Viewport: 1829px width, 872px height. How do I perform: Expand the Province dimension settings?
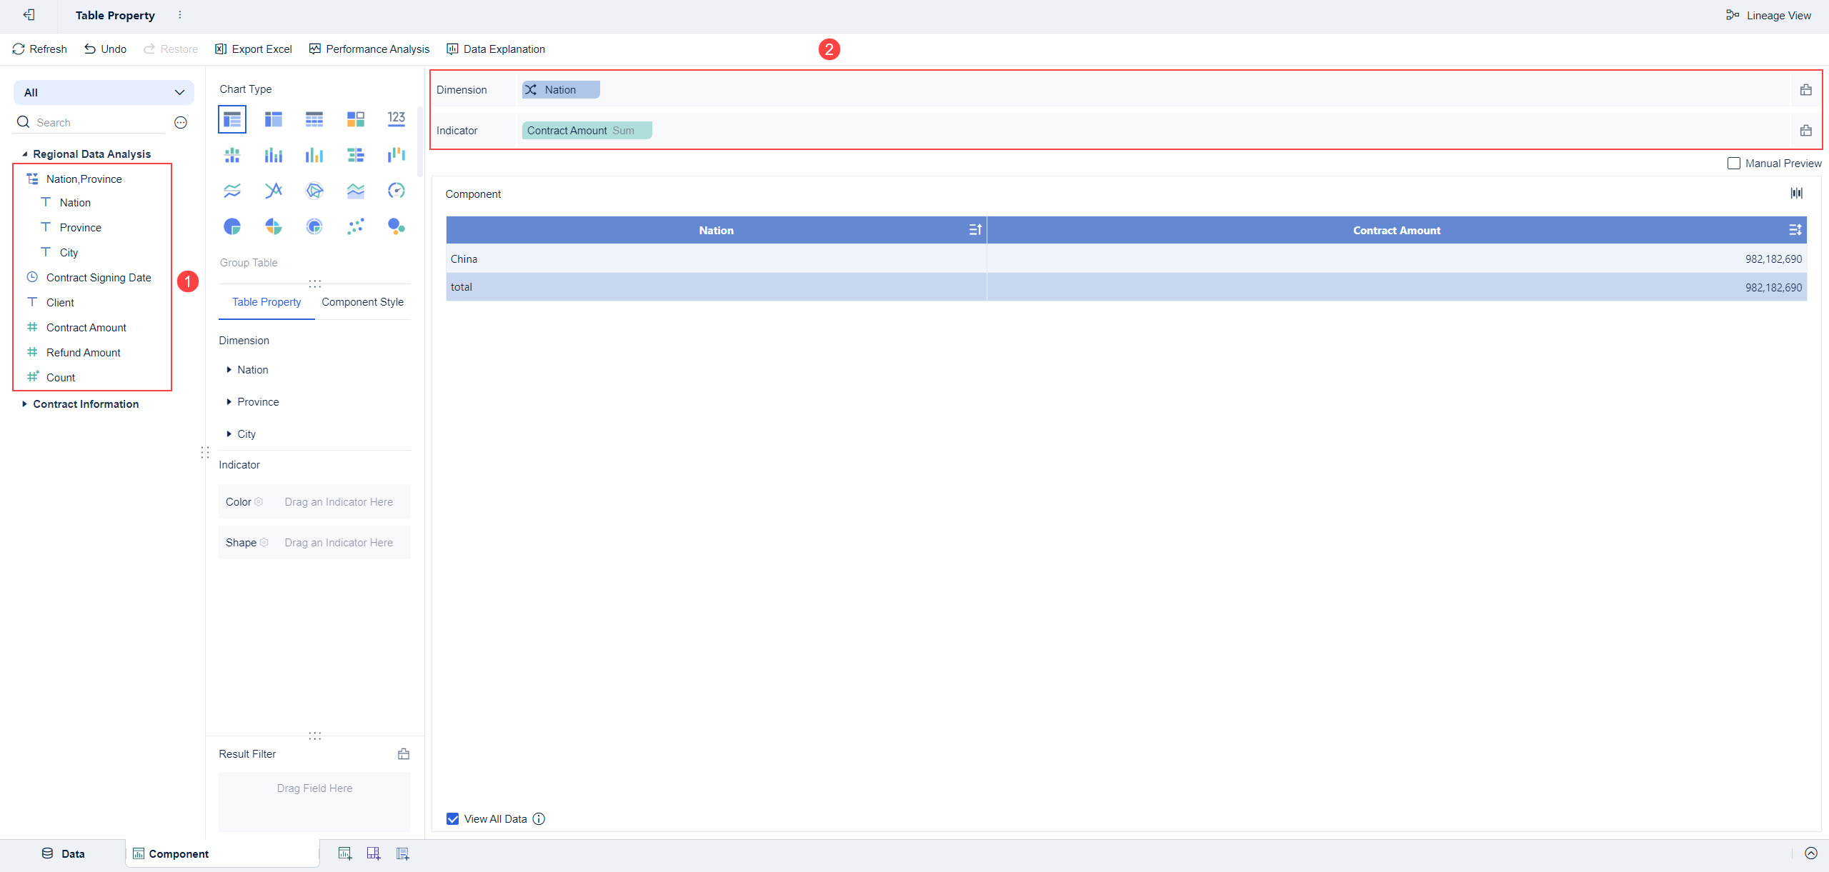click(x=229, y=402)
